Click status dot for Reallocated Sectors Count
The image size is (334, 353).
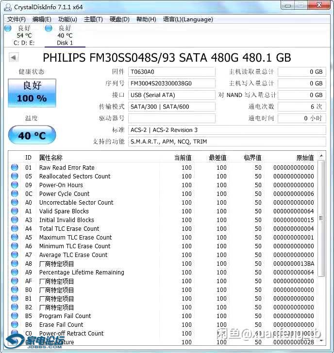click(x=15, y=176)
